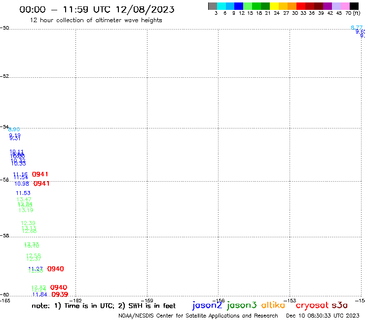
Task: Click the 12.39 wave height value
Action: tap(28, 223)
